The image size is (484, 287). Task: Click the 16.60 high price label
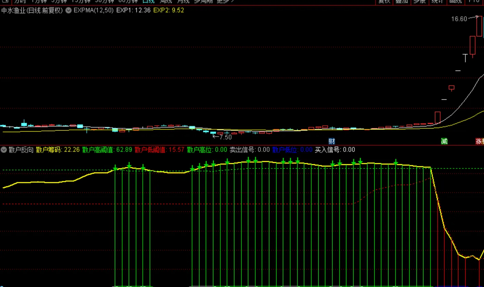click(x=459, y=19)
